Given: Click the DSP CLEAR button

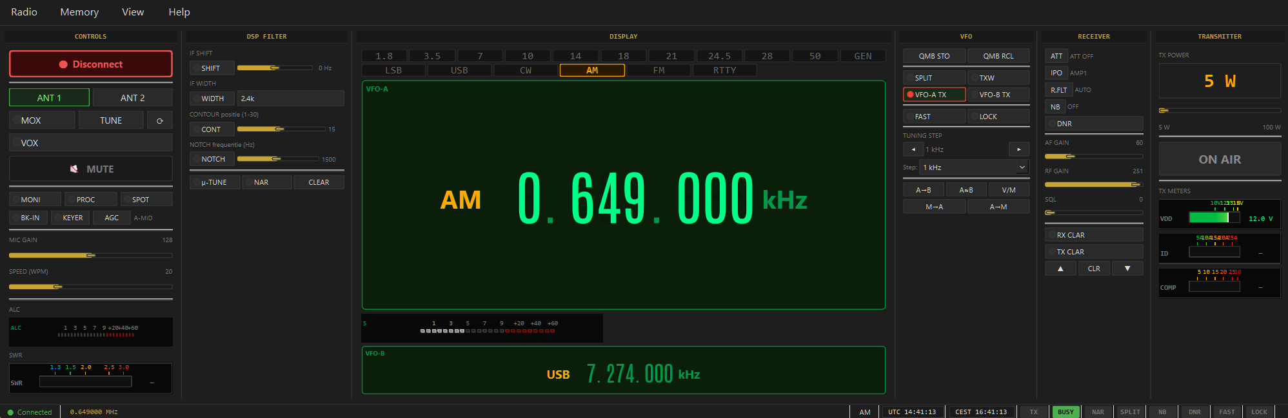Looking at the screenshot, I should point(319,182).
